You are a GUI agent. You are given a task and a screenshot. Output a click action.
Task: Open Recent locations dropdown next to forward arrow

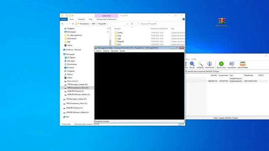point(70,24)
